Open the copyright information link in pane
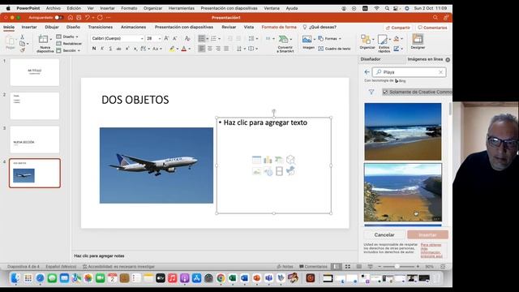 point(431,251)
